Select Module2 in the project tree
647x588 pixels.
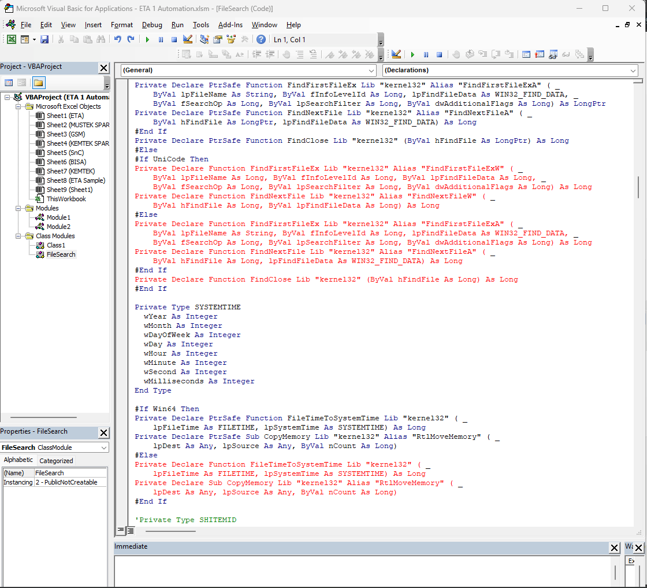coord(58,227)
